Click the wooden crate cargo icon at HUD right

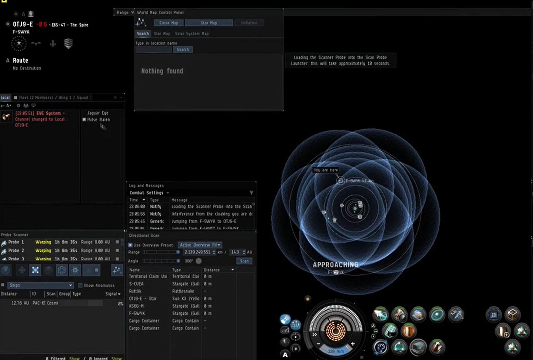512,314
